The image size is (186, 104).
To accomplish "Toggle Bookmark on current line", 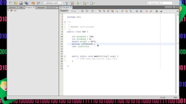I will (131, 11).
